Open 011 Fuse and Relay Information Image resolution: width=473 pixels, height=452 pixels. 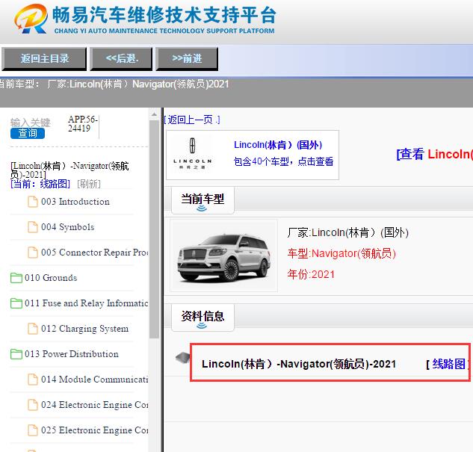(86, 303)
